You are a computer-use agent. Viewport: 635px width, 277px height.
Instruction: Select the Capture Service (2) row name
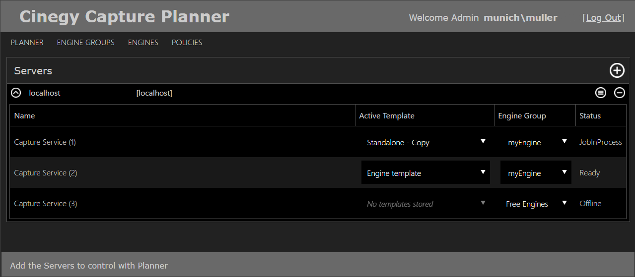pos(46,173)
